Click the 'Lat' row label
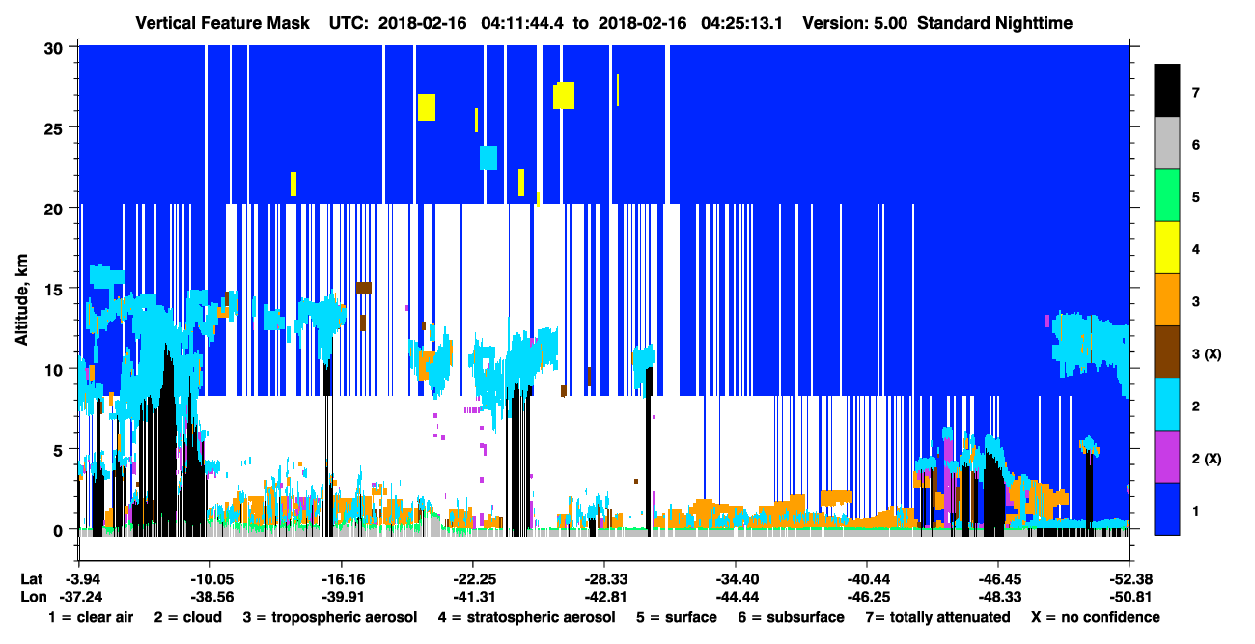The width and height of the screenshot is (1255, 644). tap(31, 578)
